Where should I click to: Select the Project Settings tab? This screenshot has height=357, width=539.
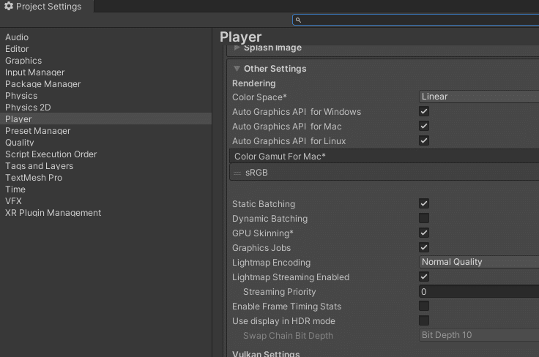pos(47,6)
